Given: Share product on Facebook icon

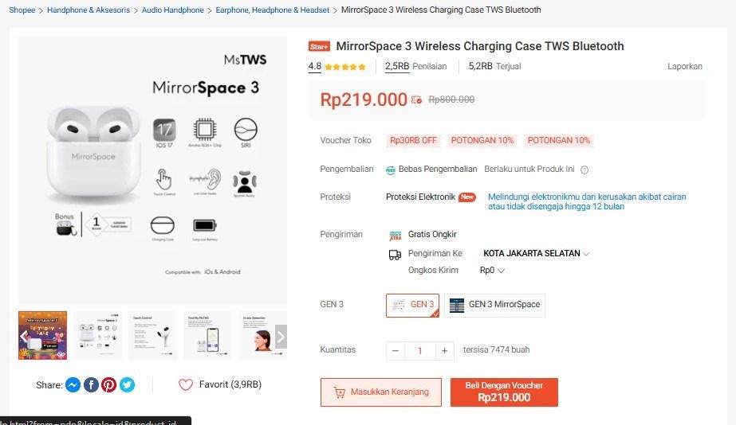Looking at the screenshot, I should pyautogui.click(x=91, y=385).
